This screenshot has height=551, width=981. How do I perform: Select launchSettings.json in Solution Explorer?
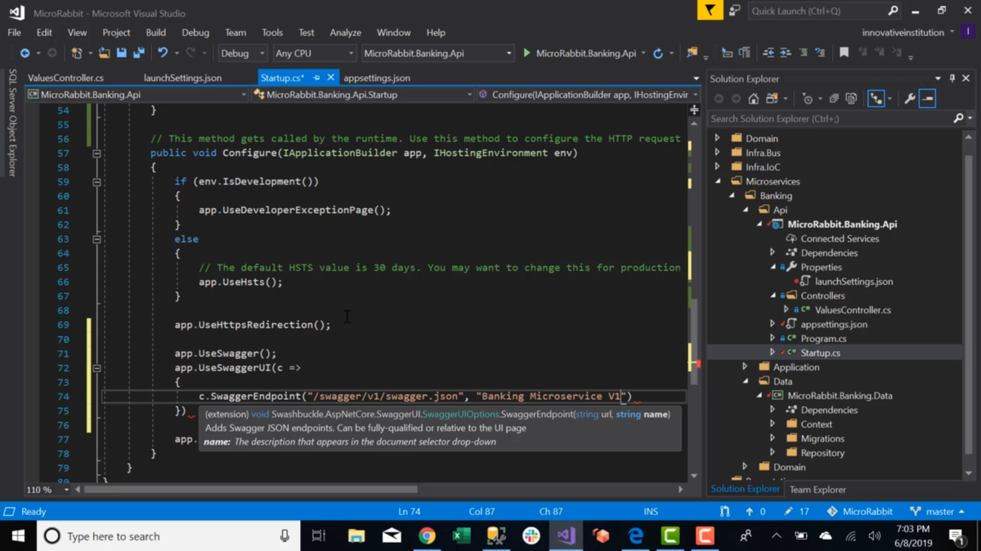(853, 281)
